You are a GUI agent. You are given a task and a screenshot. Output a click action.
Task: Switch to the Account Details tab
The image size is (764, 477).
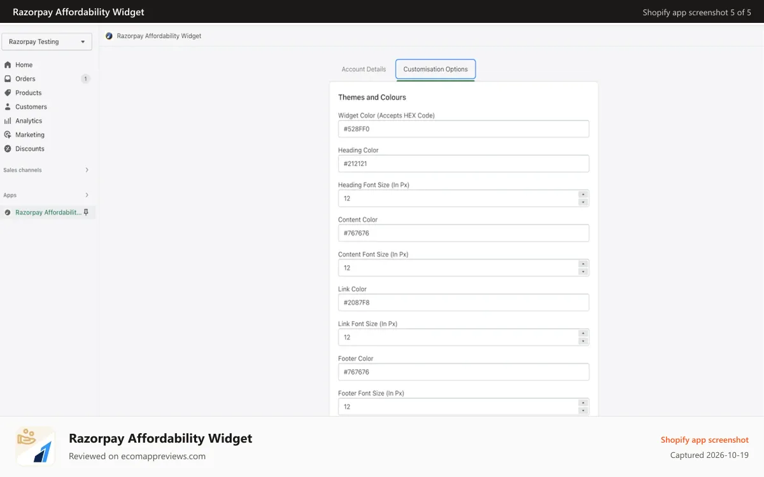click(x=364, y=69)
